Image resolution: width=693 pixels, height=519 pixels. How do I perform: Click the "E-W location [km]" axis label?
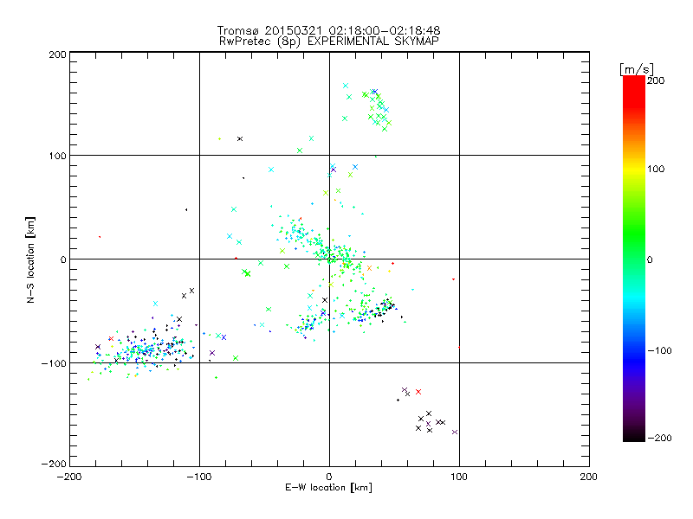coord(328,488)
